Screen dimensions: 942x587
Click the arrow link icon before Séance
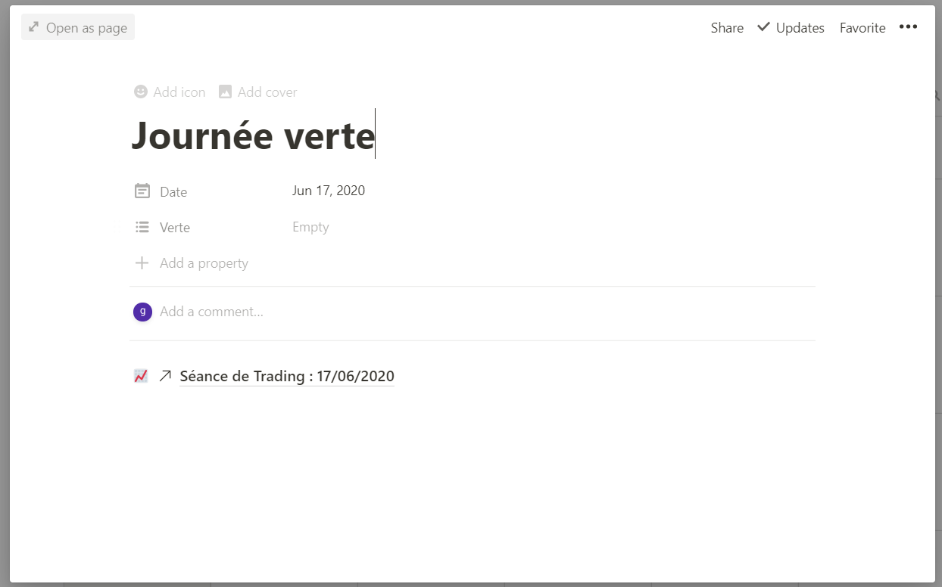coord(165,376)
